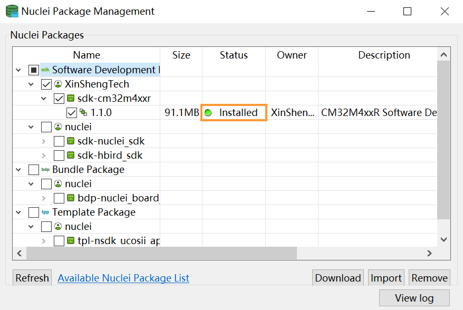Click the horizontal scrollbar right arrow
Viewport: 463px width, 310px height.
click(x=430, y=253)
